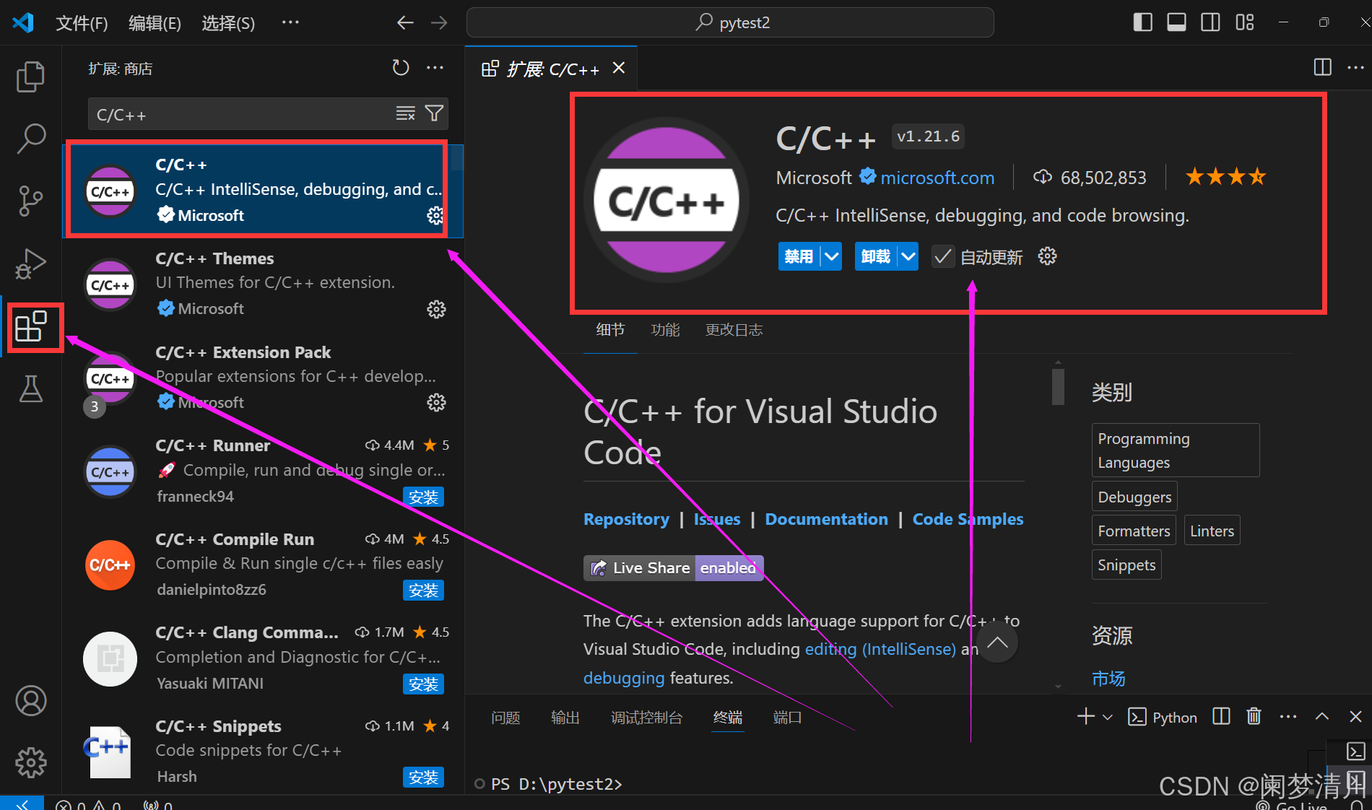Click the star rating of C/C++
1372x810 pixels.
point(1225,176)
